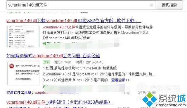
Task: Open 查看全部>> link
Action: click(x=120, y=80)
